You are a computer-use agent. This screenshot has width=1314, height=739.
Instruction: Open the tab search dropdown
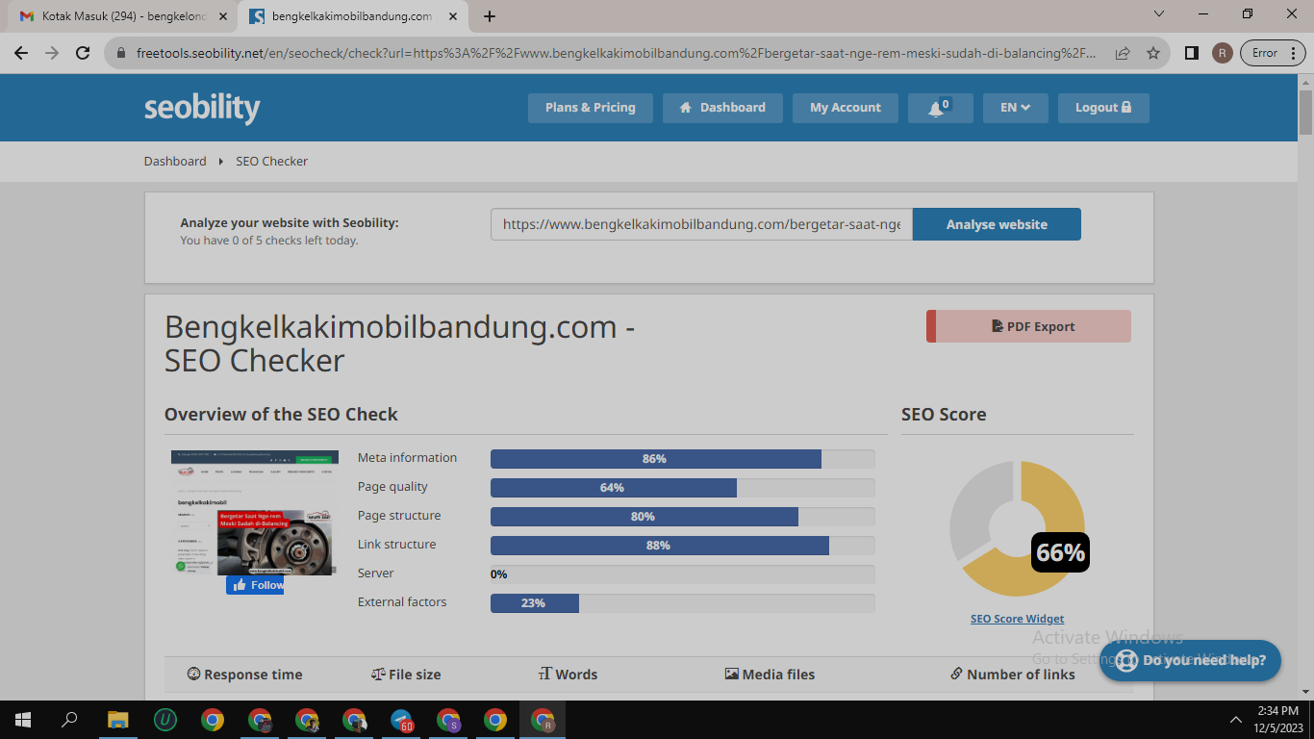[x=1159, y=14]
